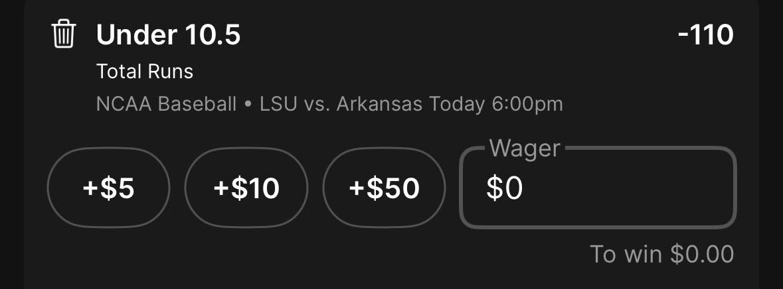Click the Today 6:00pm game time

(x=496, y=104)
